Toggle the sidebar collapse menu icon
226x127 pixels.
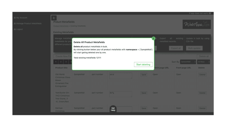(54, 18)
